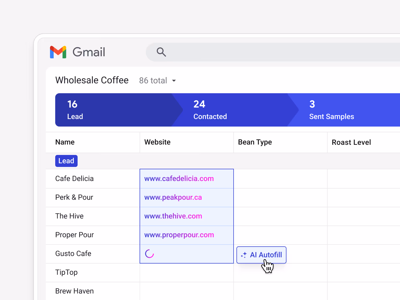This screenshot has width=400, height=300.
Task: Click the Lead group label badge
Action: (x=66, y=161)
